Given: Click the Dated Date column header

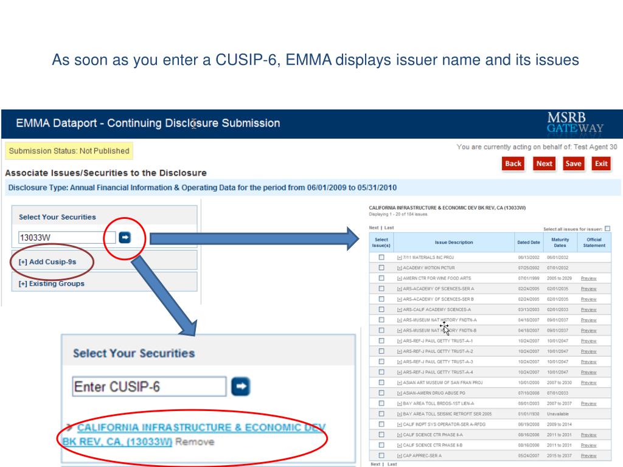Looking at the screenshot, I should click(x=529, y=242).
